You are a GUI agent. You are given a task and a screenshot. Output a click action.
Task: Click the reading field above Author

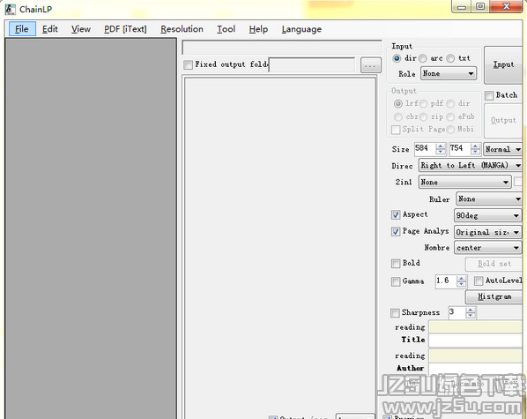coord(476,356)
